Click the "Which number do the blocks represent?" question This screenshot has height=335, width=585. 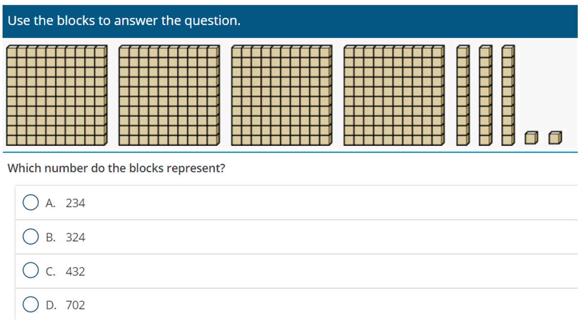pos(116,168)
